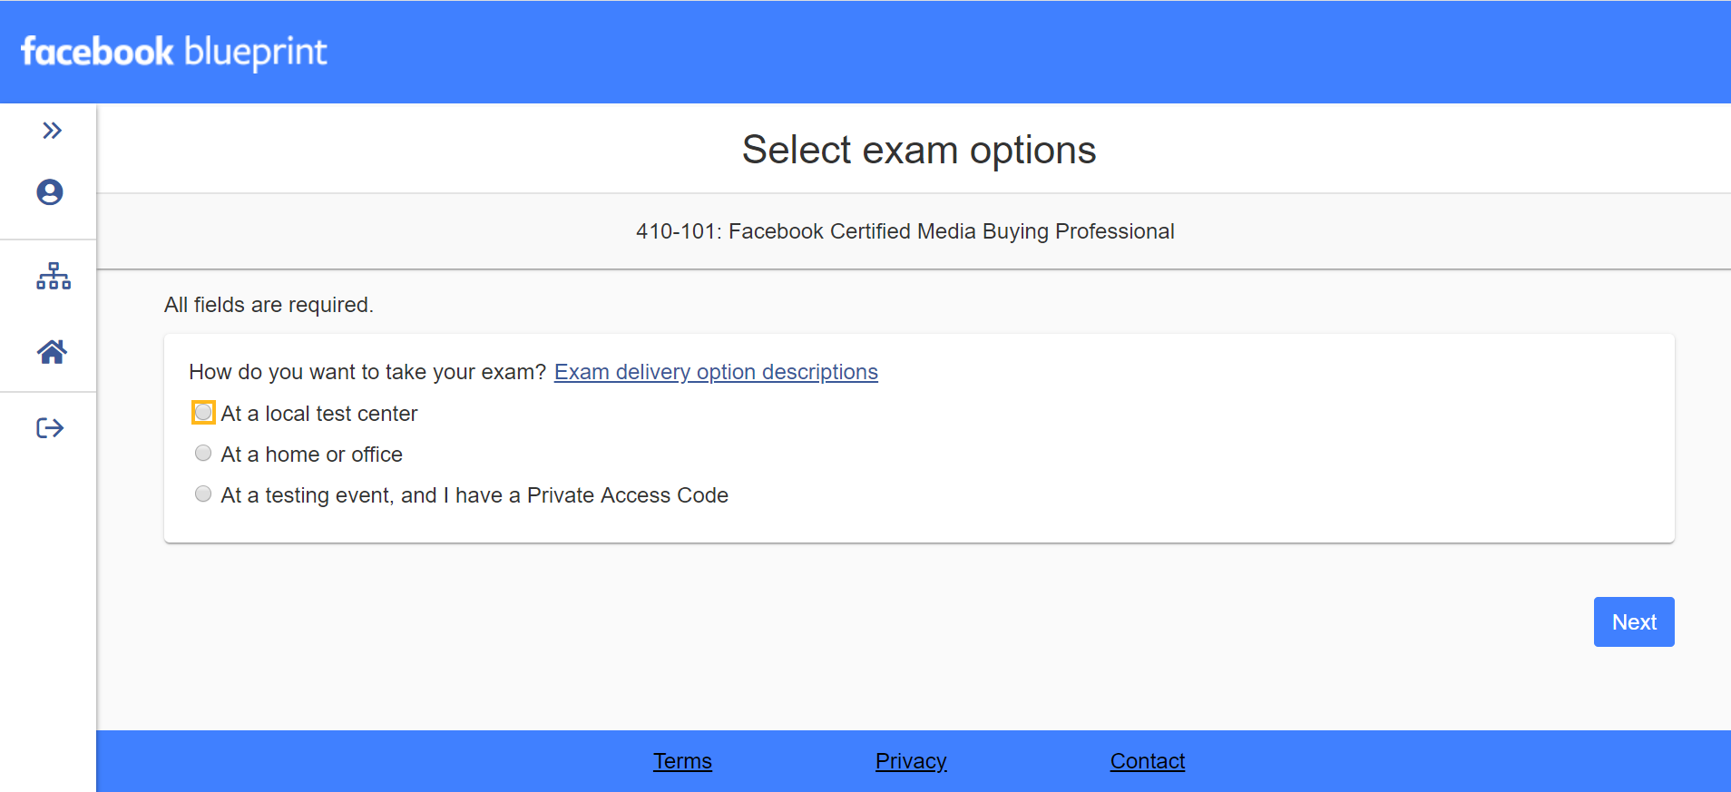Click the 'blueprint' word in header

(x=256, y=53)
